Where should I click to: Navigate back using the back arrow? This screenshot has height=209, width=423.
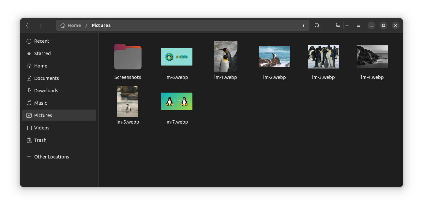27,25
